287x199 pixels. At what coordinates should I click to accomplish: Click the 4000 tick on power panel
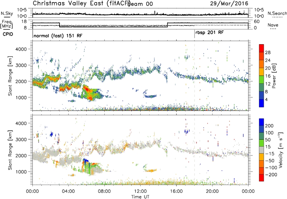(21, 49)
